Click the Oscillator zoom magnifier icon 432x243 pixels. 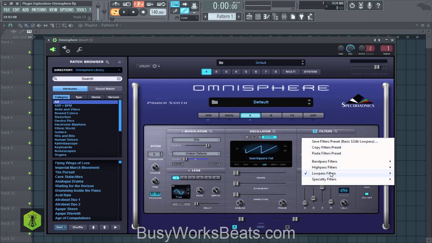(274, 131)
